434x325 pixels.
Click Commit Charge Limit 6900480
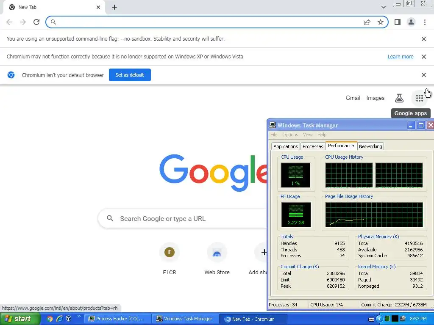[x=336, y=280]
